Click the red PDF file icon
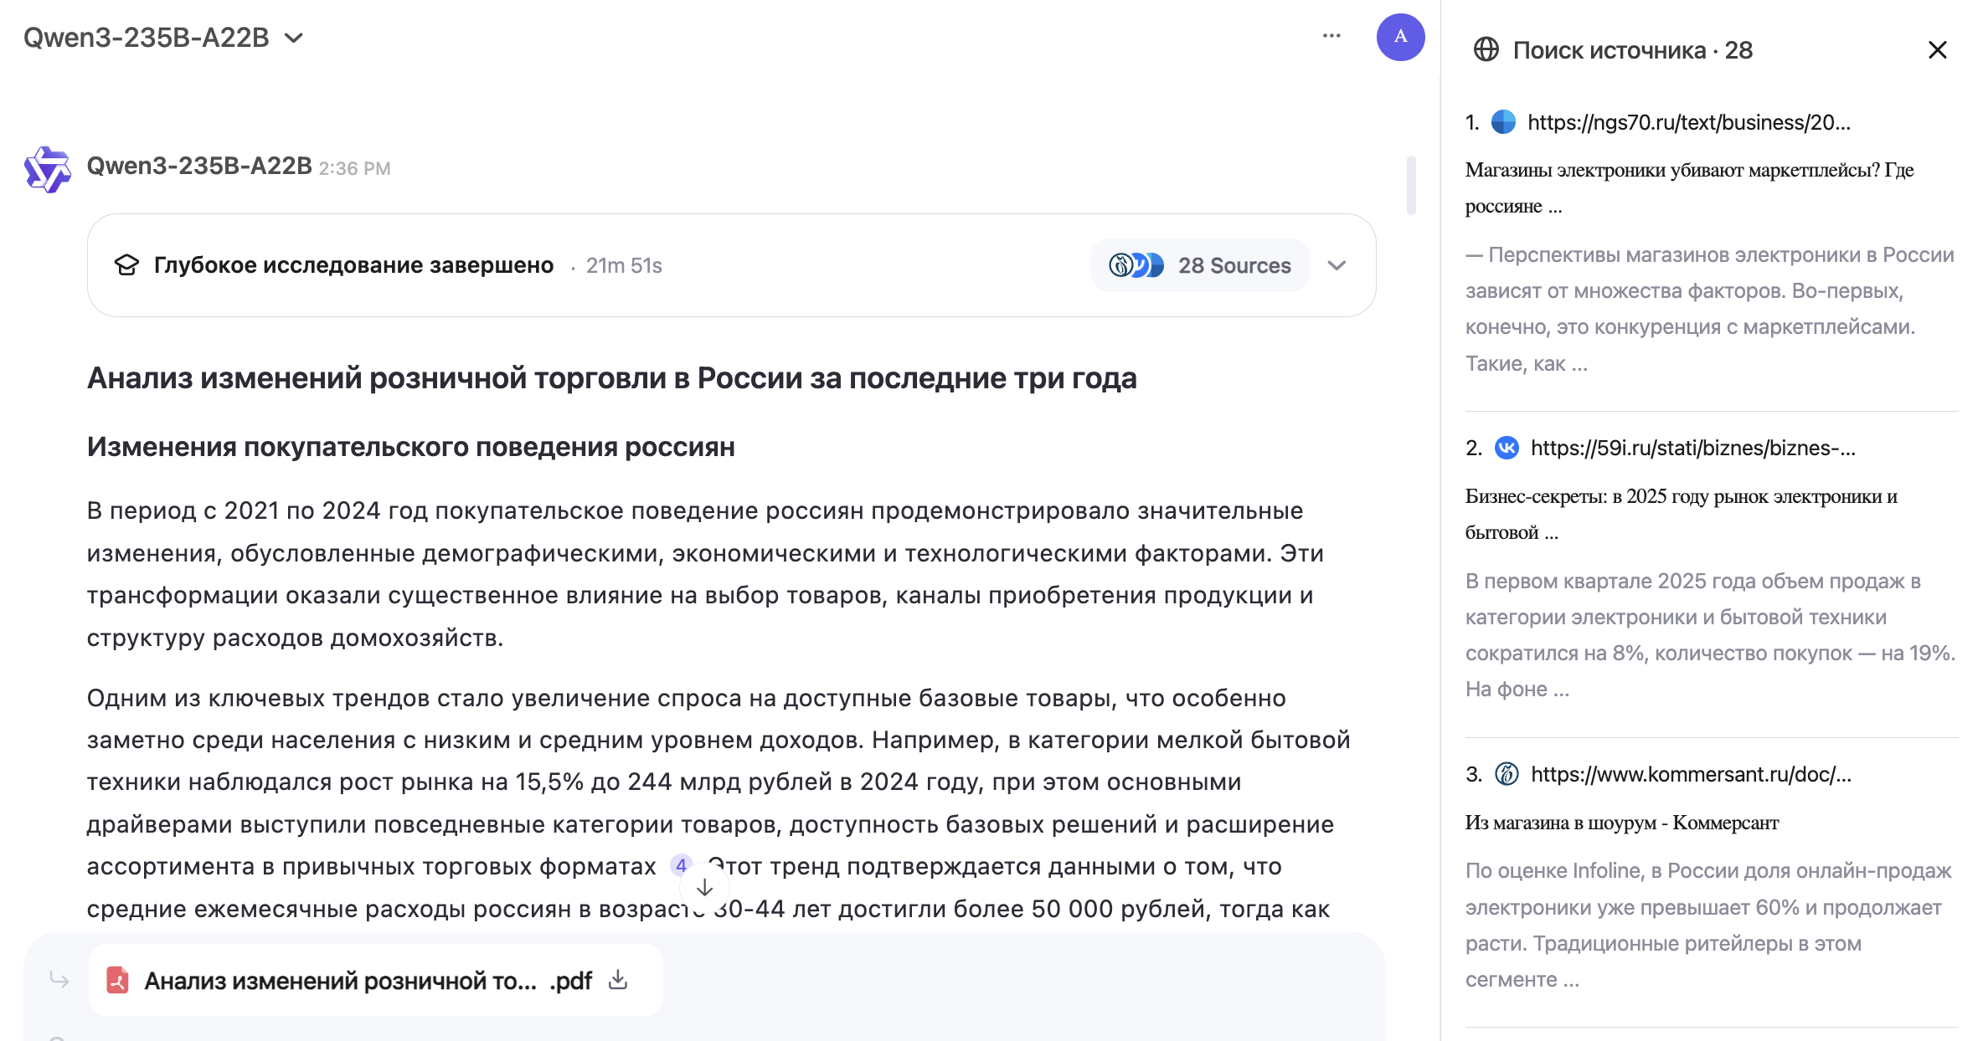The width and height of the screenshot is (1983, 1041). pyautogui.click(x=118, y=980)
